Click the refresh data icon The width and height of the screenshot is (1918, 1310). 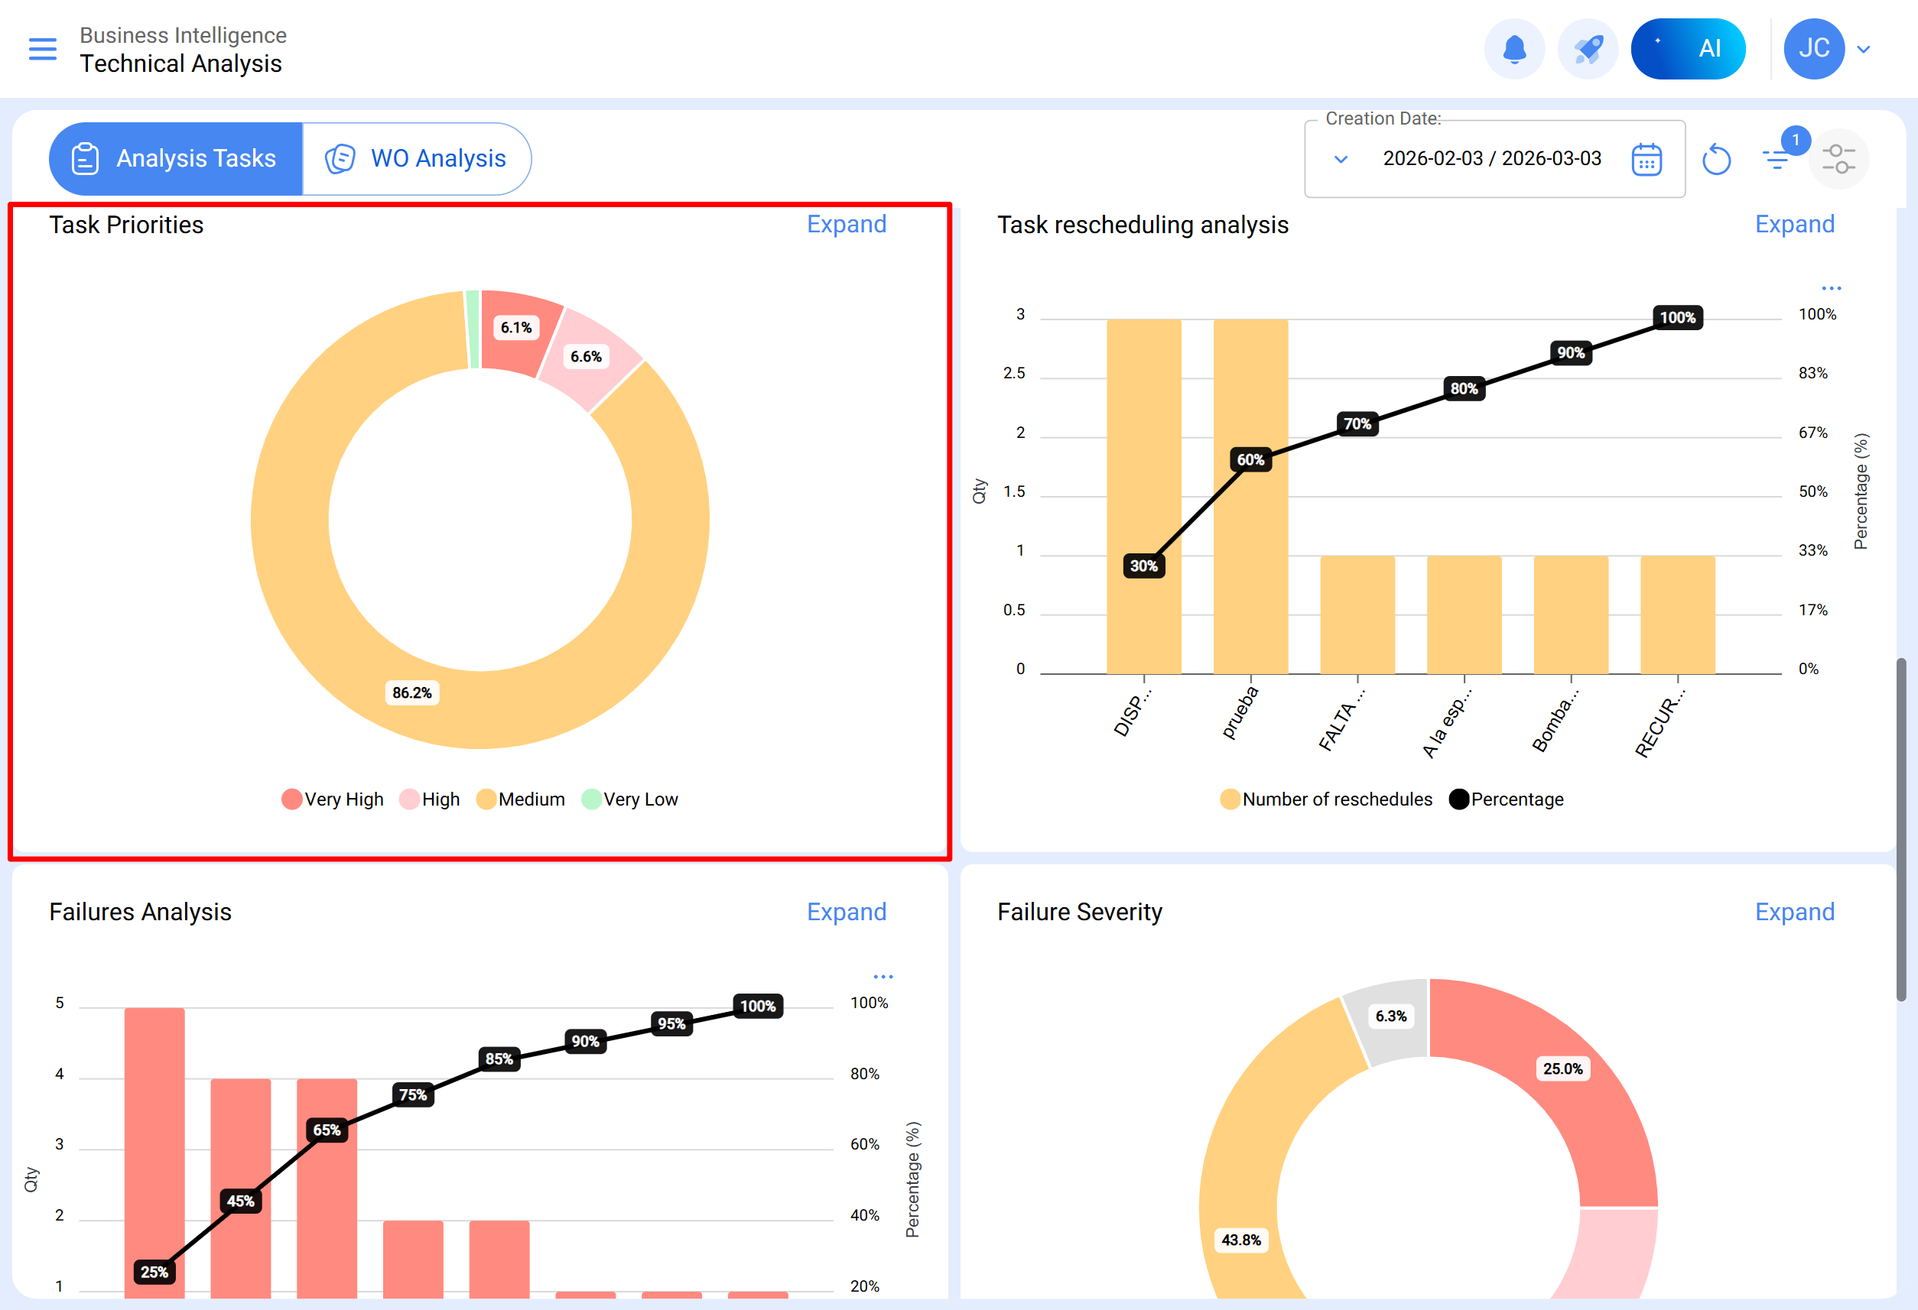[1717, 159]
